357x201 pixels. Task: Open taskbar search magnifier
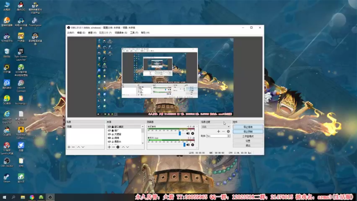pos(13,197)
